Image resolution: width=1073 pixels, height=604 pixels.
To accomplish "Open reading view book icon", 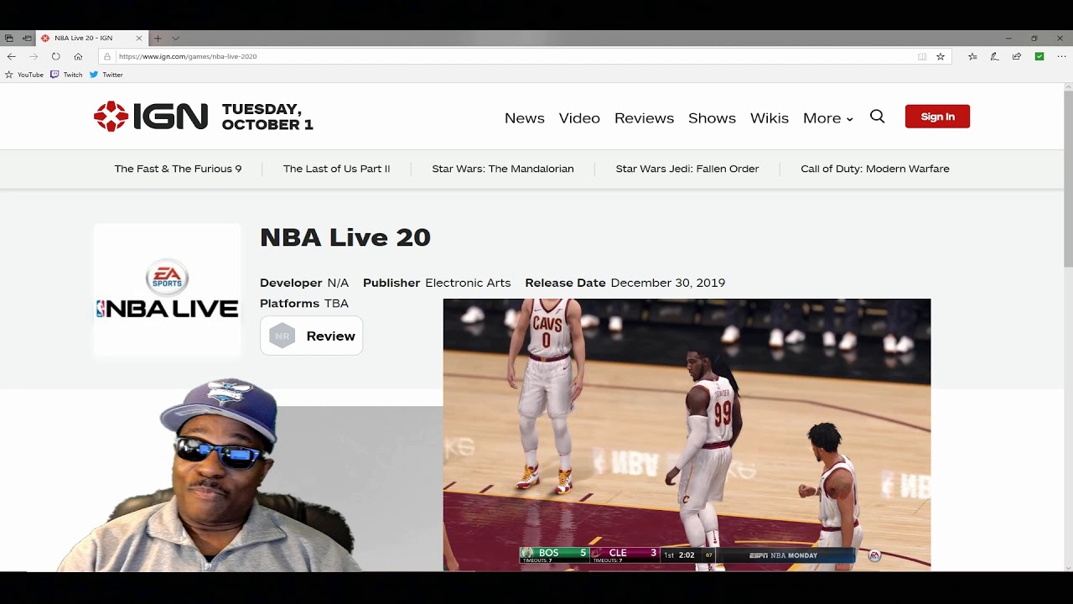I will tap(922, 56).
